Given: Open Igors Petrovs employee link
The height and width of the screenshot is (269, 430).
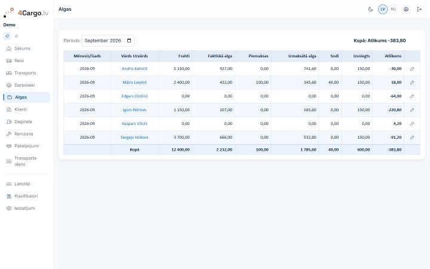Looking at the screenshot, I should [x=134, y=110].
